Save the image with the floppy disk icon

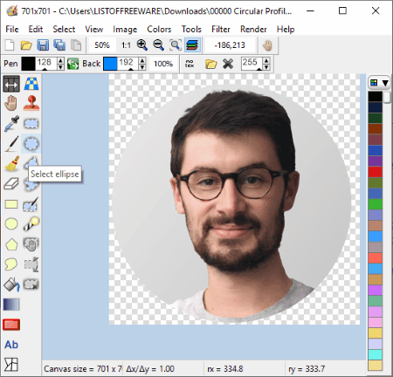point(43,45)
